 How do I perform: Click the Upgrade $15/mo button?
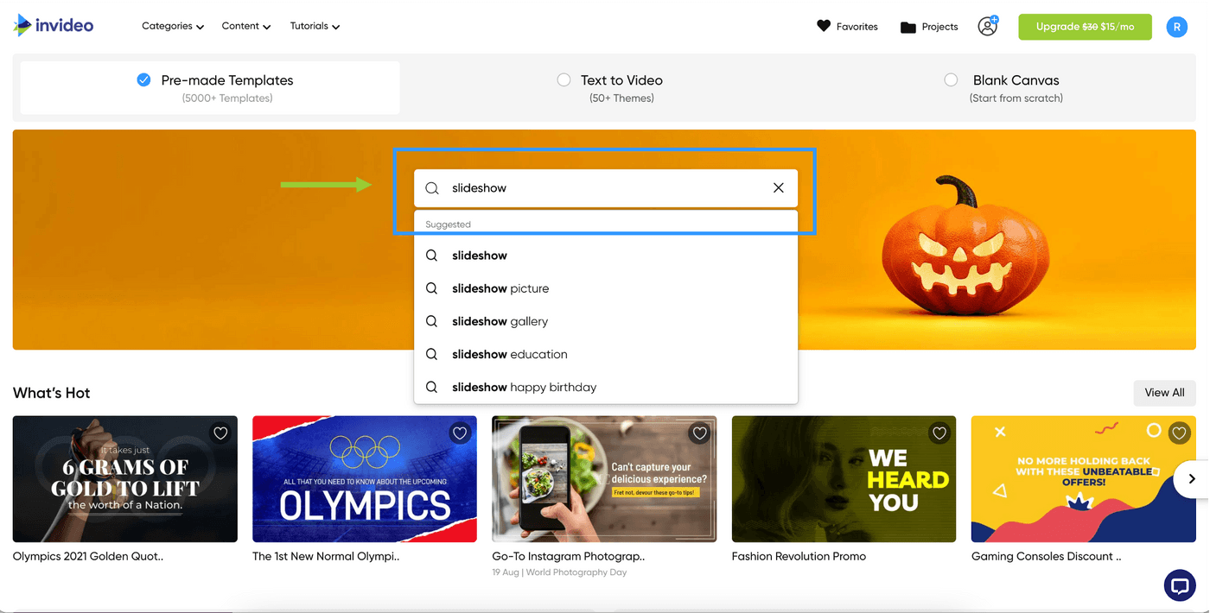point(1085,27)
